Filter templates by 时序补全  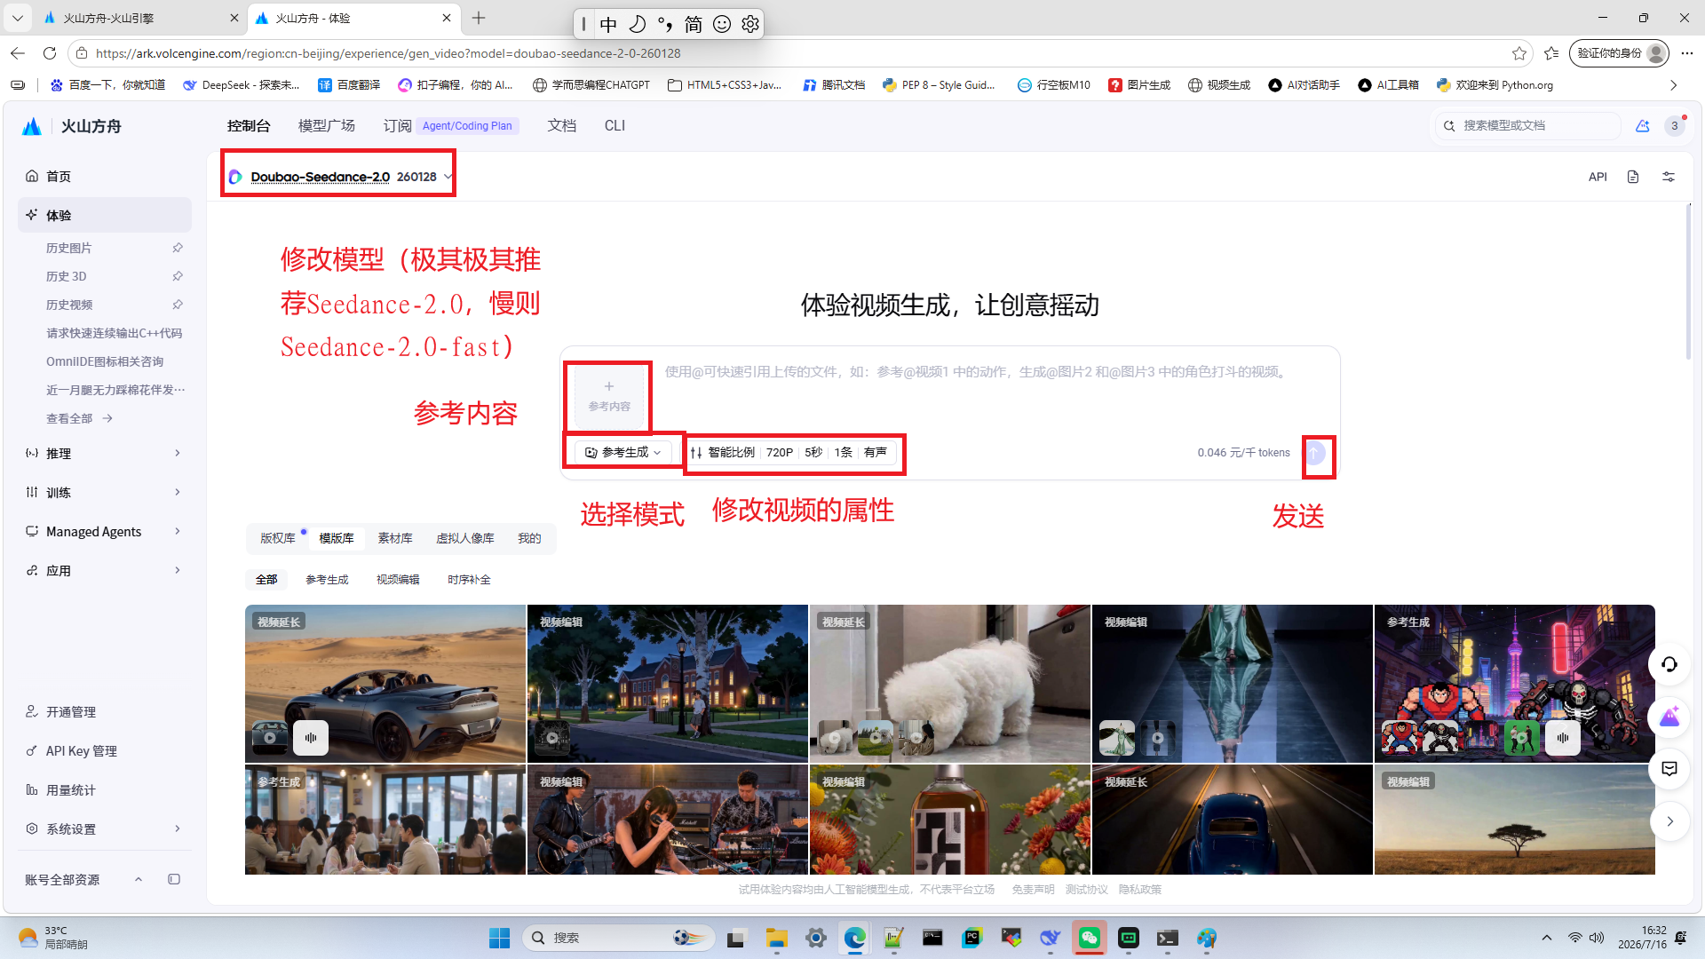(469, 580)
